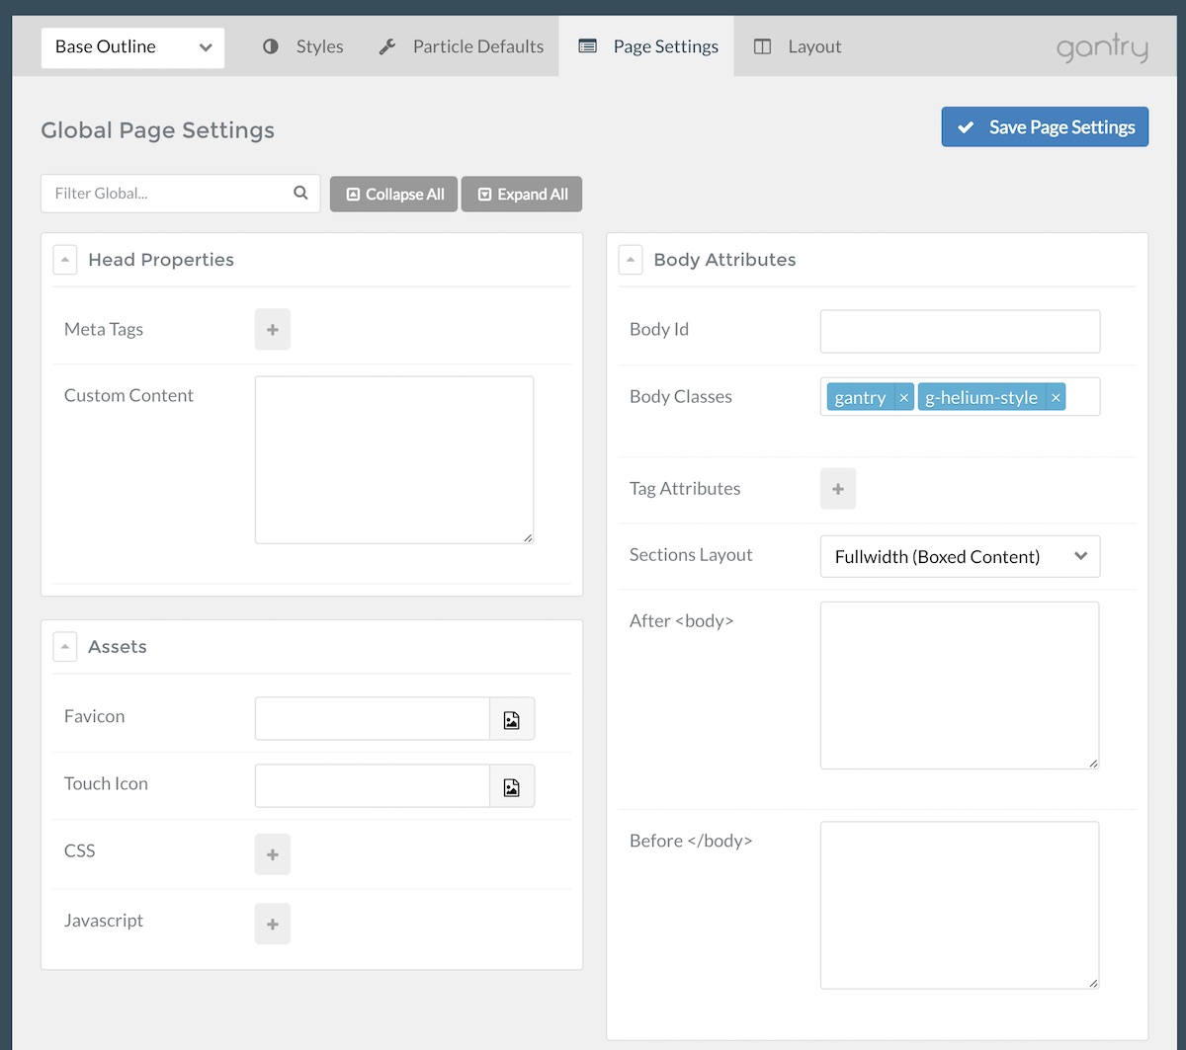Click the Tag Attributes plus icon
The width and height of the screenshot is (1186, 1050).
pos(838,489)
